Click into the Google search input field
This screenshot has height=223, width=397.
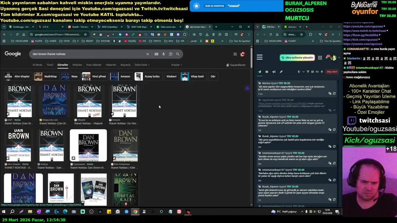(x=88, y=54)
